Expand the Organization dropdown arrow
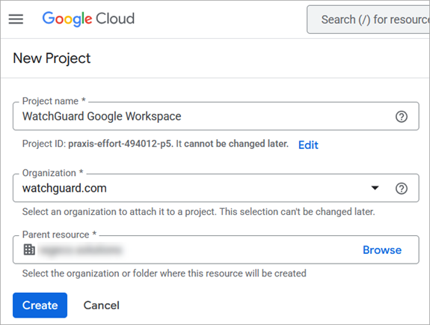 point(375,188)
